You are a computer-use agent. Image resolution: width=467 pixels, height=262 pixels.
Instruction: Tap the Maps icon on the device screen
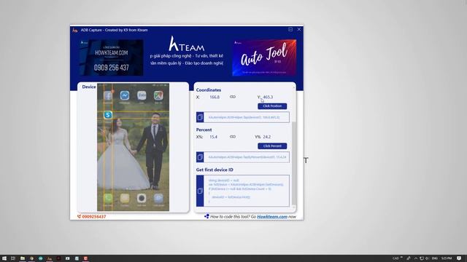[158, 95]
